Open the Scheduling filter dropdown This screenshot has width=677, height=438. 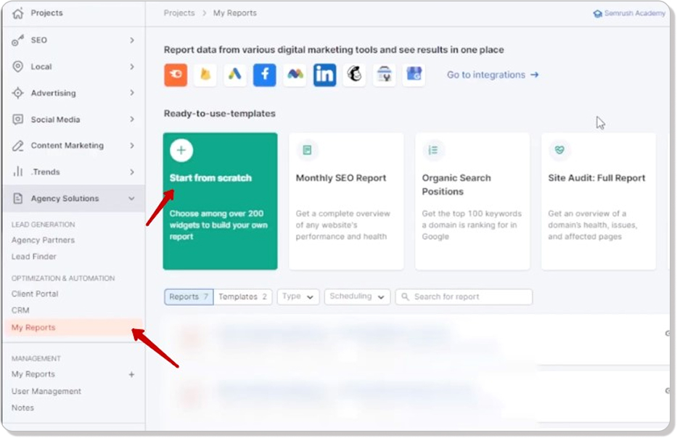(x=357, y=297)
